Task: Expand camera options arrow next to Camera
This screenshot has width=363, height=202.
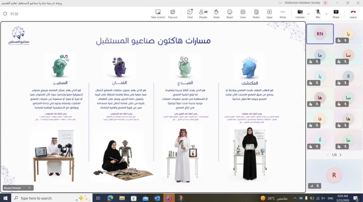Action: point(308,14)
